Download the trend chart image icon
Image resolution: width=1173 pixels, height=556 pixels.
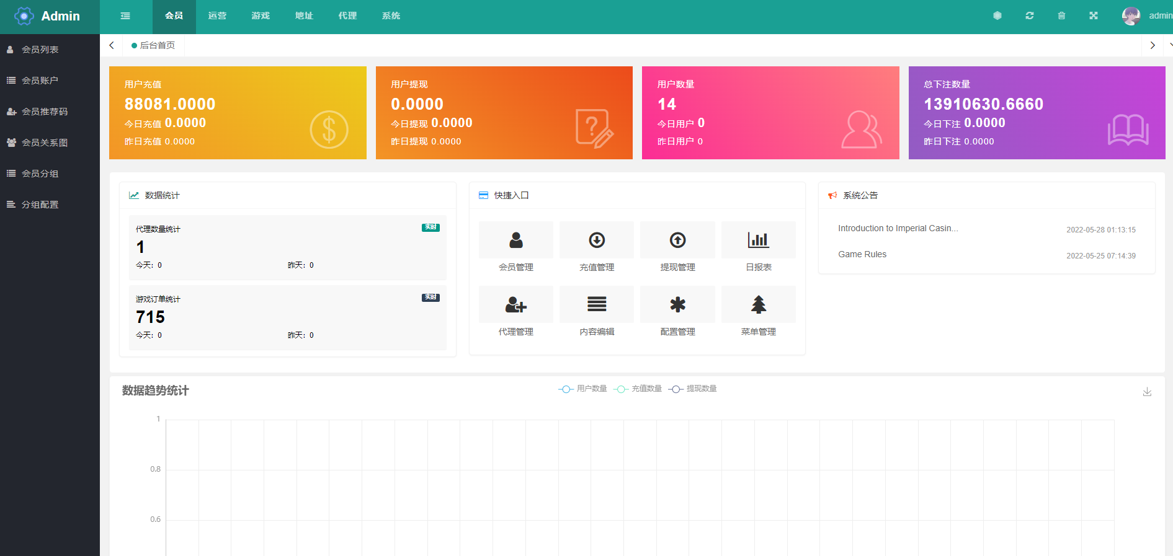coord(1147,392)
